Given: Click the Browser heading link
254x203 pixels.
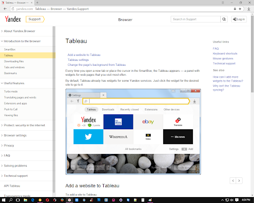Looking at the screenshot, I should click(125, 20).
